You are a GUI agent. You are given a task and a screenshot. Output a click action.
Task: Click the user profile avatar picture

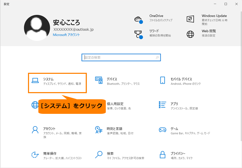[x=37, y=28]
